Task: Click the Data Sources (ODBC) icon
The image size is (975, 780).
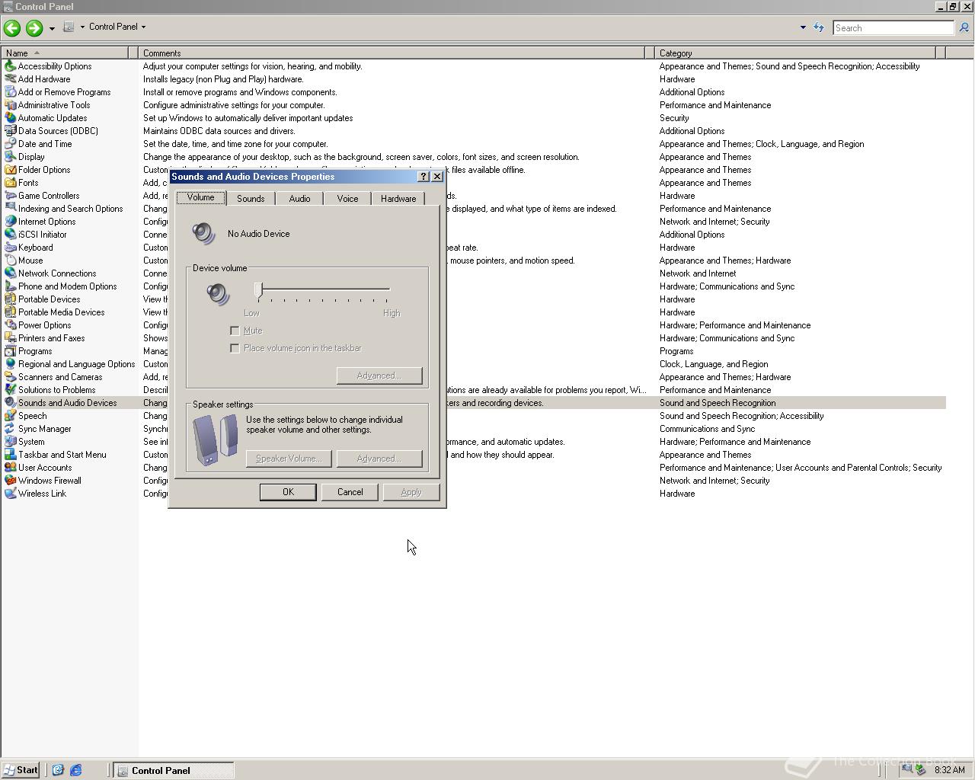Action: (x=10, y=131)
